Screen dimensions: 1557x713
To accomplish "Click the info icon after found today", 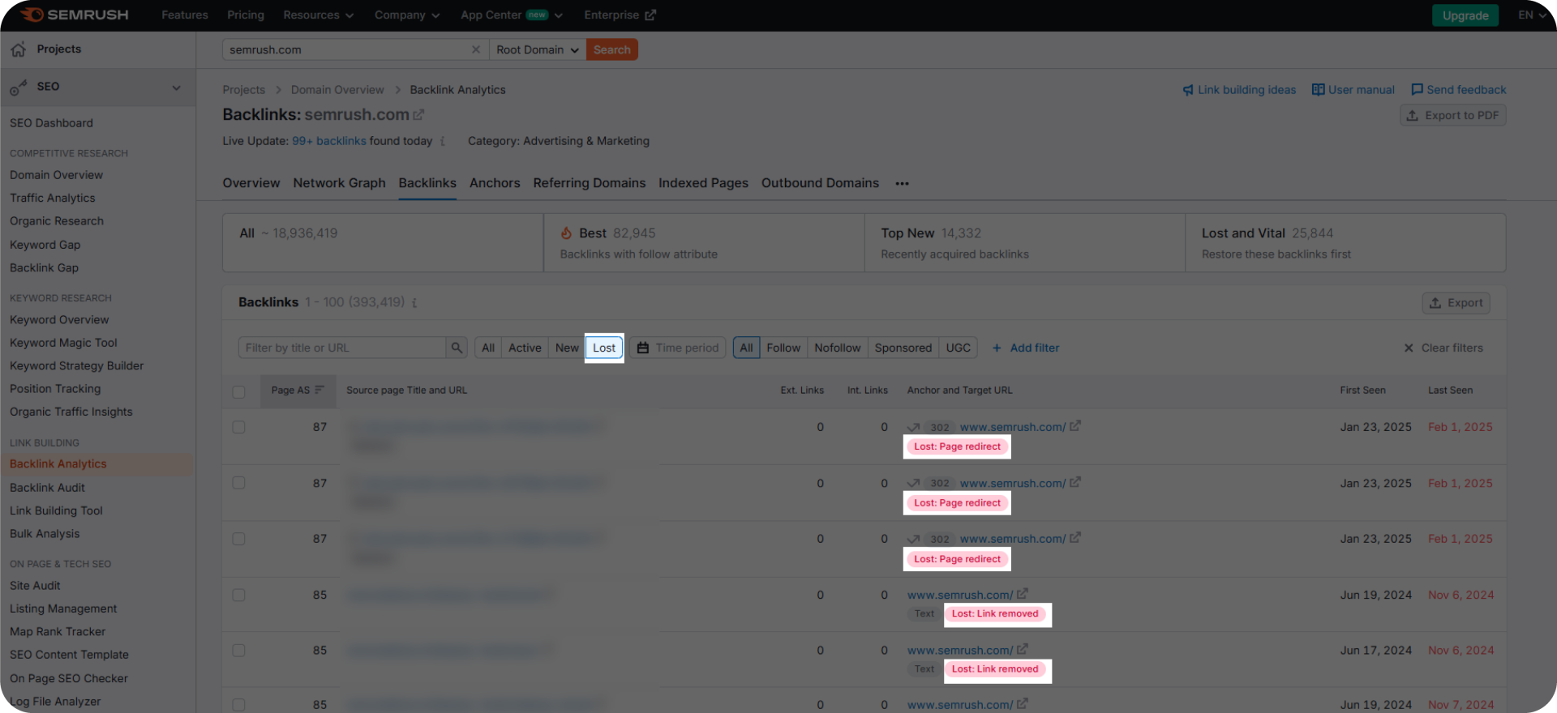I will 443,141.
